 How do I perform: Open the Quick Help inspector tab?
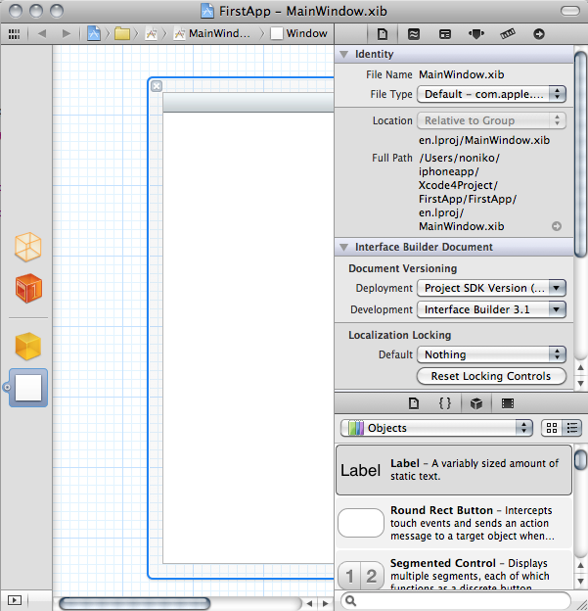pyautogui.click(x=414, y=34)
